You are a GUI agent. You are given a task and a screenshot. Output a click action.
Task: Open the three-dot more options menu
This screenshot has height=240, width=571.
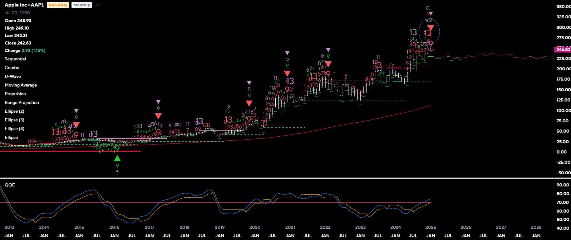tap(98, 5)
